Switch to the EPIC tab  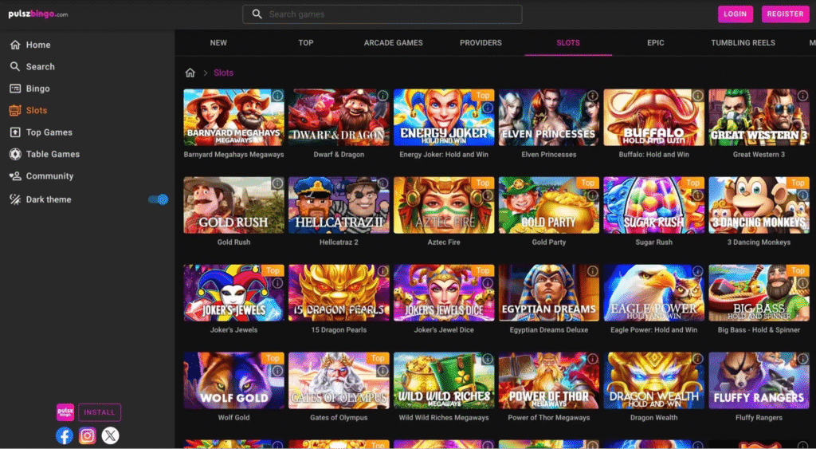[x=656, y=43]
